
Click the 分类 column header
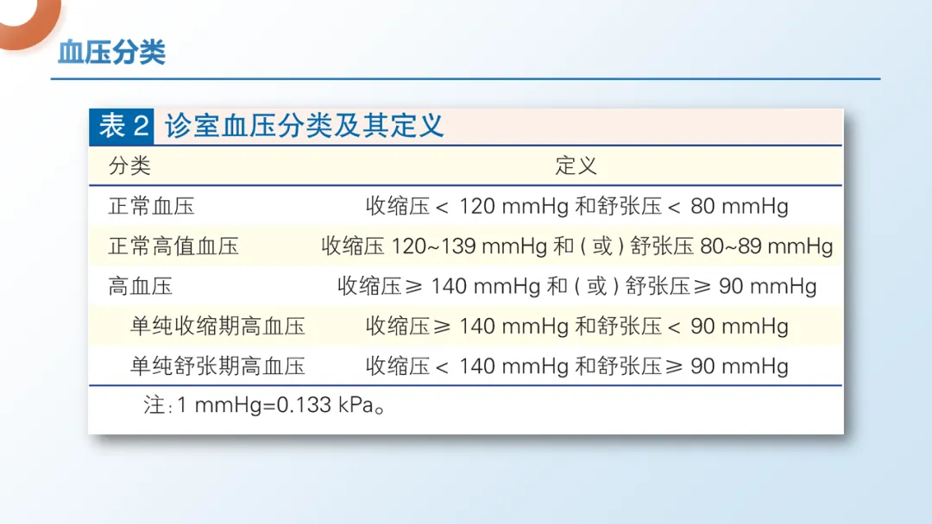(129, 165)
